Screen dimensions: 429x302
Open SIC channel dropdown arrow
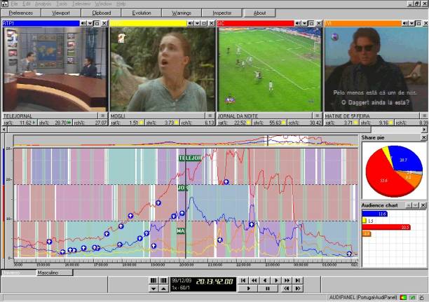(x=304, y=24)
